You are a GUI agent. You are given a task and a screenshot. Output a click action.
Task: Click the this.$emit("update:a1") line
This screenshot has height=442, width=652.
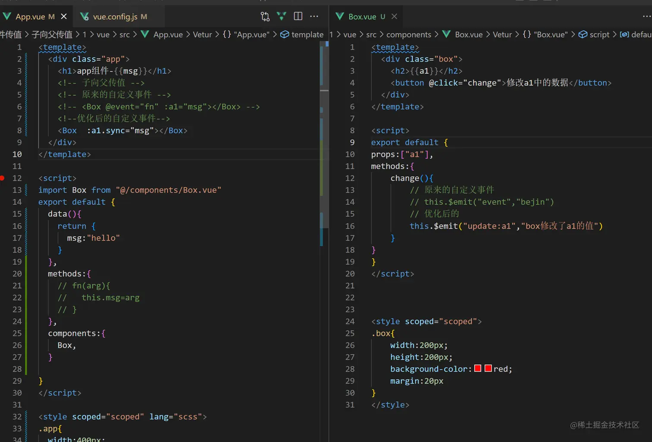pos(506,226)
